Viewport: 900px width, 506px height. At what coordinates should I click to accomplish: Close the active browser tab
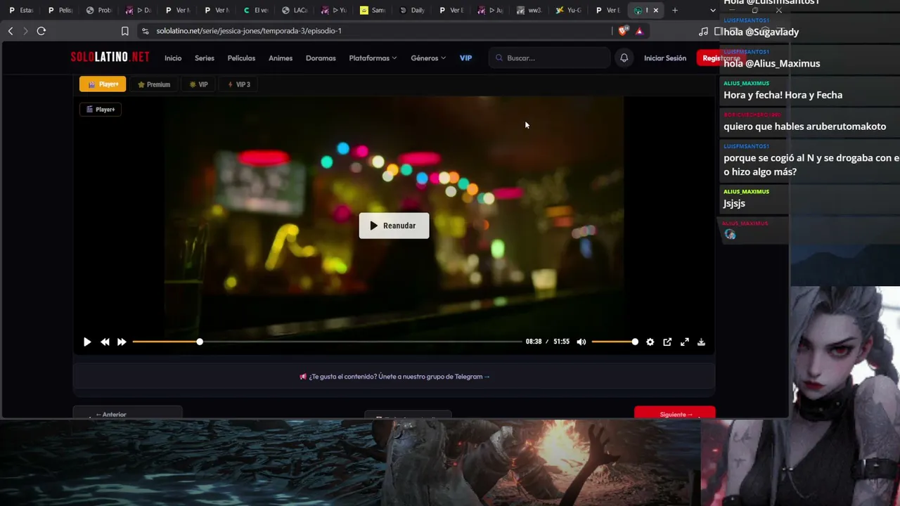tap(656, 11)
